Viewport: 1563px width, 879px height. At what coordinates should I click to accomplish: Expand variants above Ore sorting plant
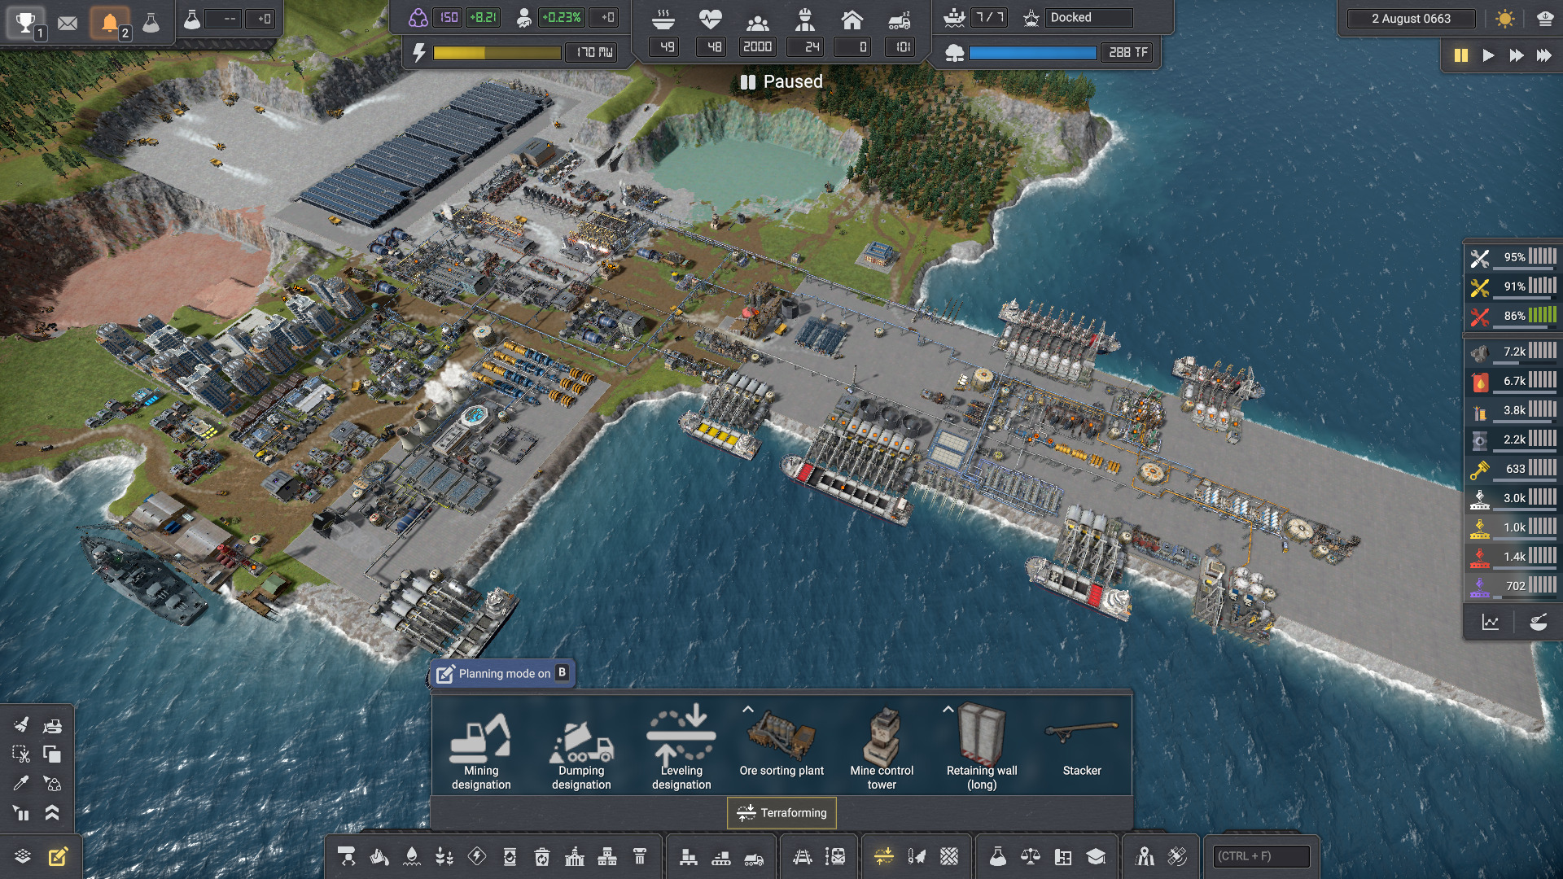click(x=748, y=709)
